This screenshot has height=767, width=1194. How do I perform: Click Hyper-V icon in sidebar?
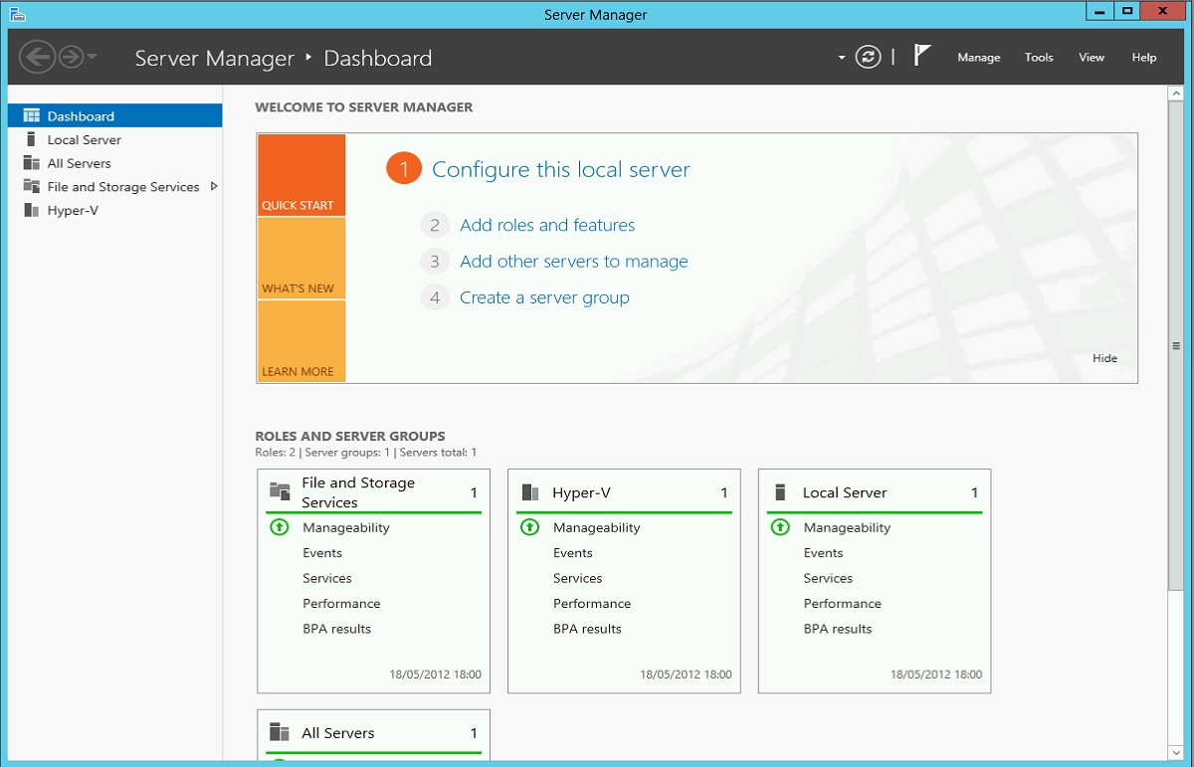point(30,211)
